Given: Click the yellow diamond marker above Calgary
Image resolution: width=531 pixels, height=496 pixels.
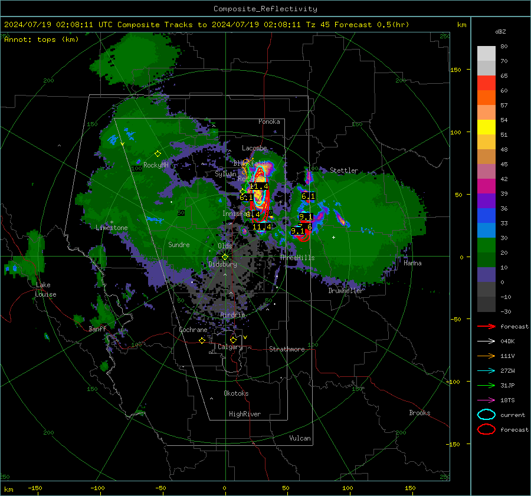Looking at the screenshot, I should click(233, 340).
